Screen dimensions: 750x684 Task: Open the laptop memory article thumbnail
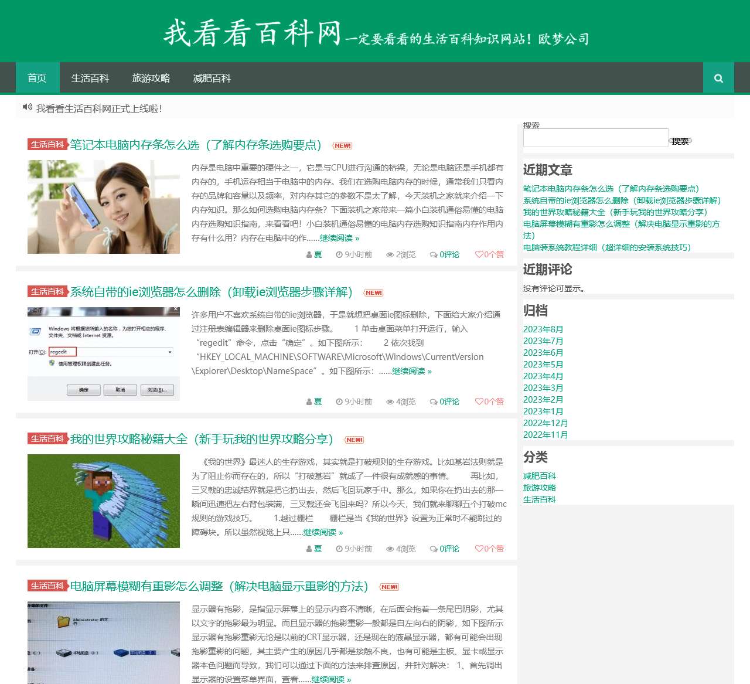coord(104,207)
